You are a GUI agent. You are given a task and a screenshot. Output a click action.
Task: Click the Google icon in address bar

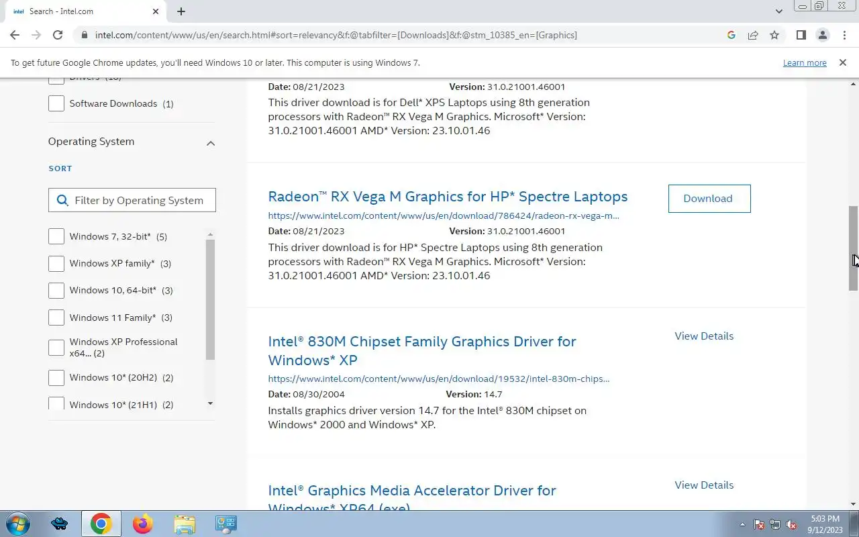click(731, 35)
